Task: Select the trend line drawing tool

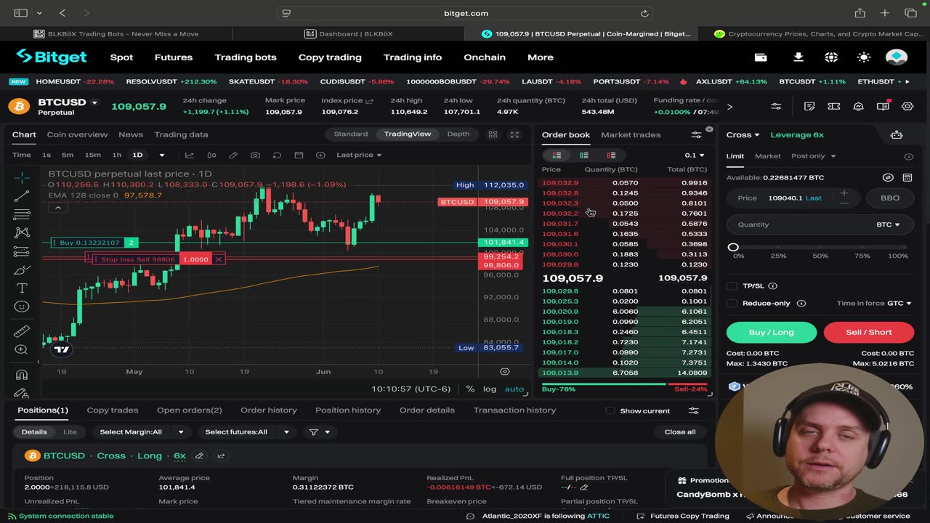Action: click(22, 196)
